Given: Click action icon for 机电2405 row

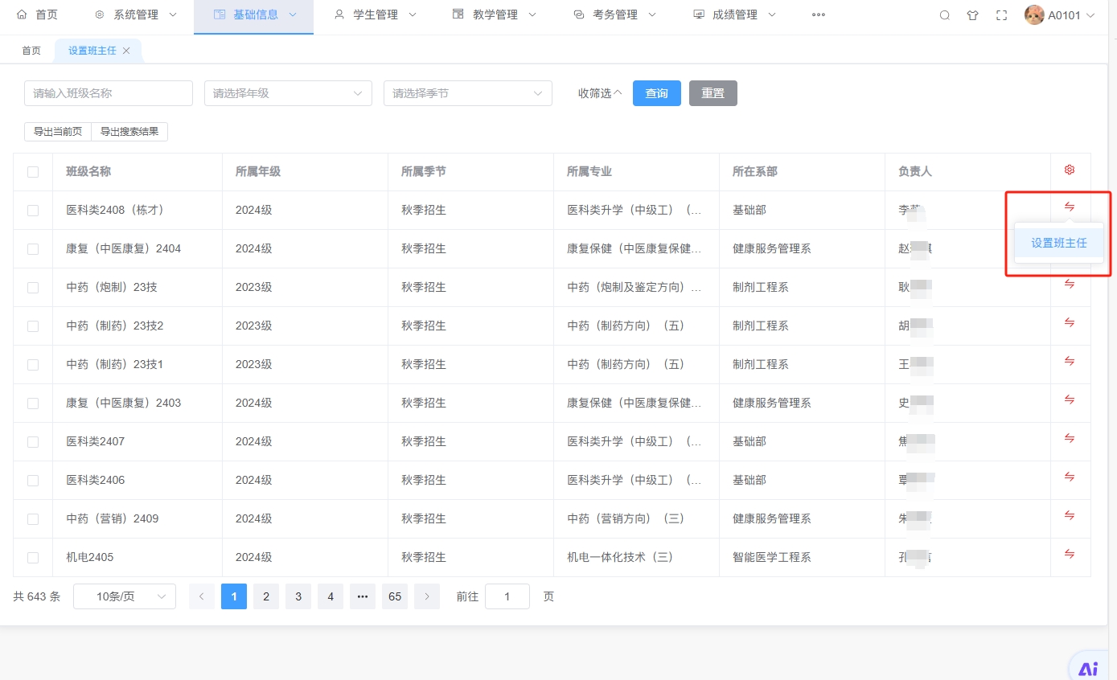Looking at the screenshot, I should coord(1070,554).
